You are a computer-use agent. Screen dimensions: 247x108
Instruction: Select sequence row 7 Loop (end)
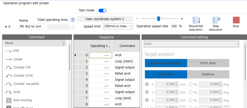[x=107, y=98]
